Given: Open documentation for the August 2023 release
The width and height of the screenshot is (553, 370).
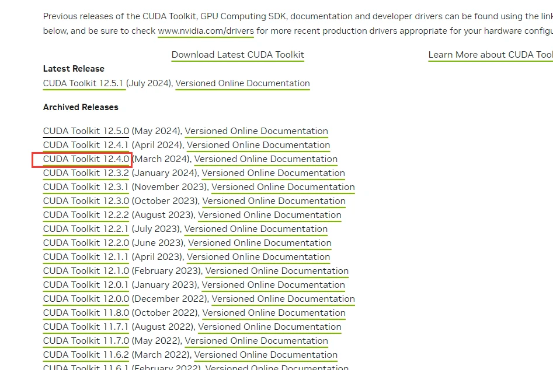Looking at the screenshot, I should [x=269, y=215].
